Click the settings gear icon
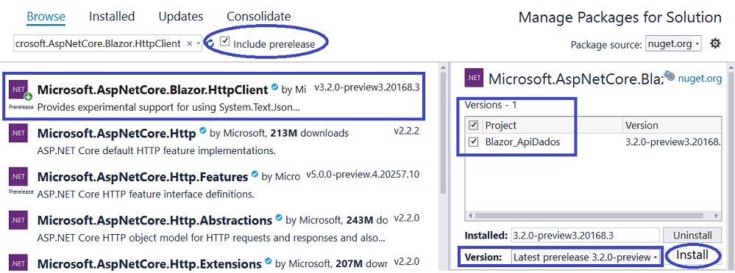This screenshot has width=735, height=273. pos(715,44)
